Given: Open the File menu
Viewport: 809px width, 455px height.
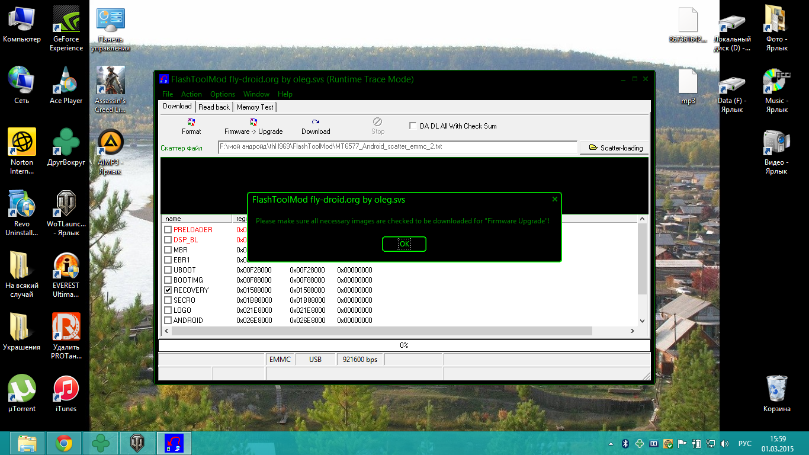Looking at the screenshot, I should click(x=168, y=94).
